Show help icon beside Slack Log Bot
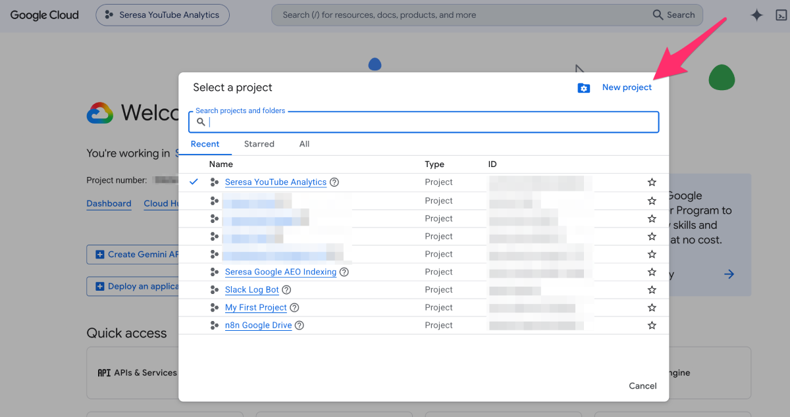Viewport: 790px width, 417px height. tap(286, 289)
